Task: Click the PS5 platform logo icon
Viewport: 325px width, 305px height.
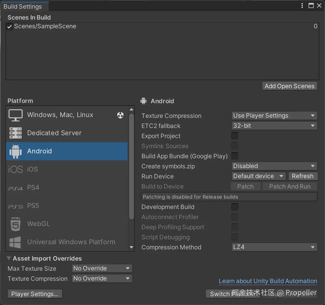Action: click(x=16, y=206)
